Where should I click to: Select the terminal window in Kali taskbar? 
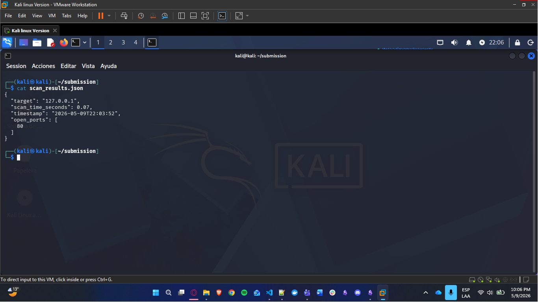tap(152, 42)
